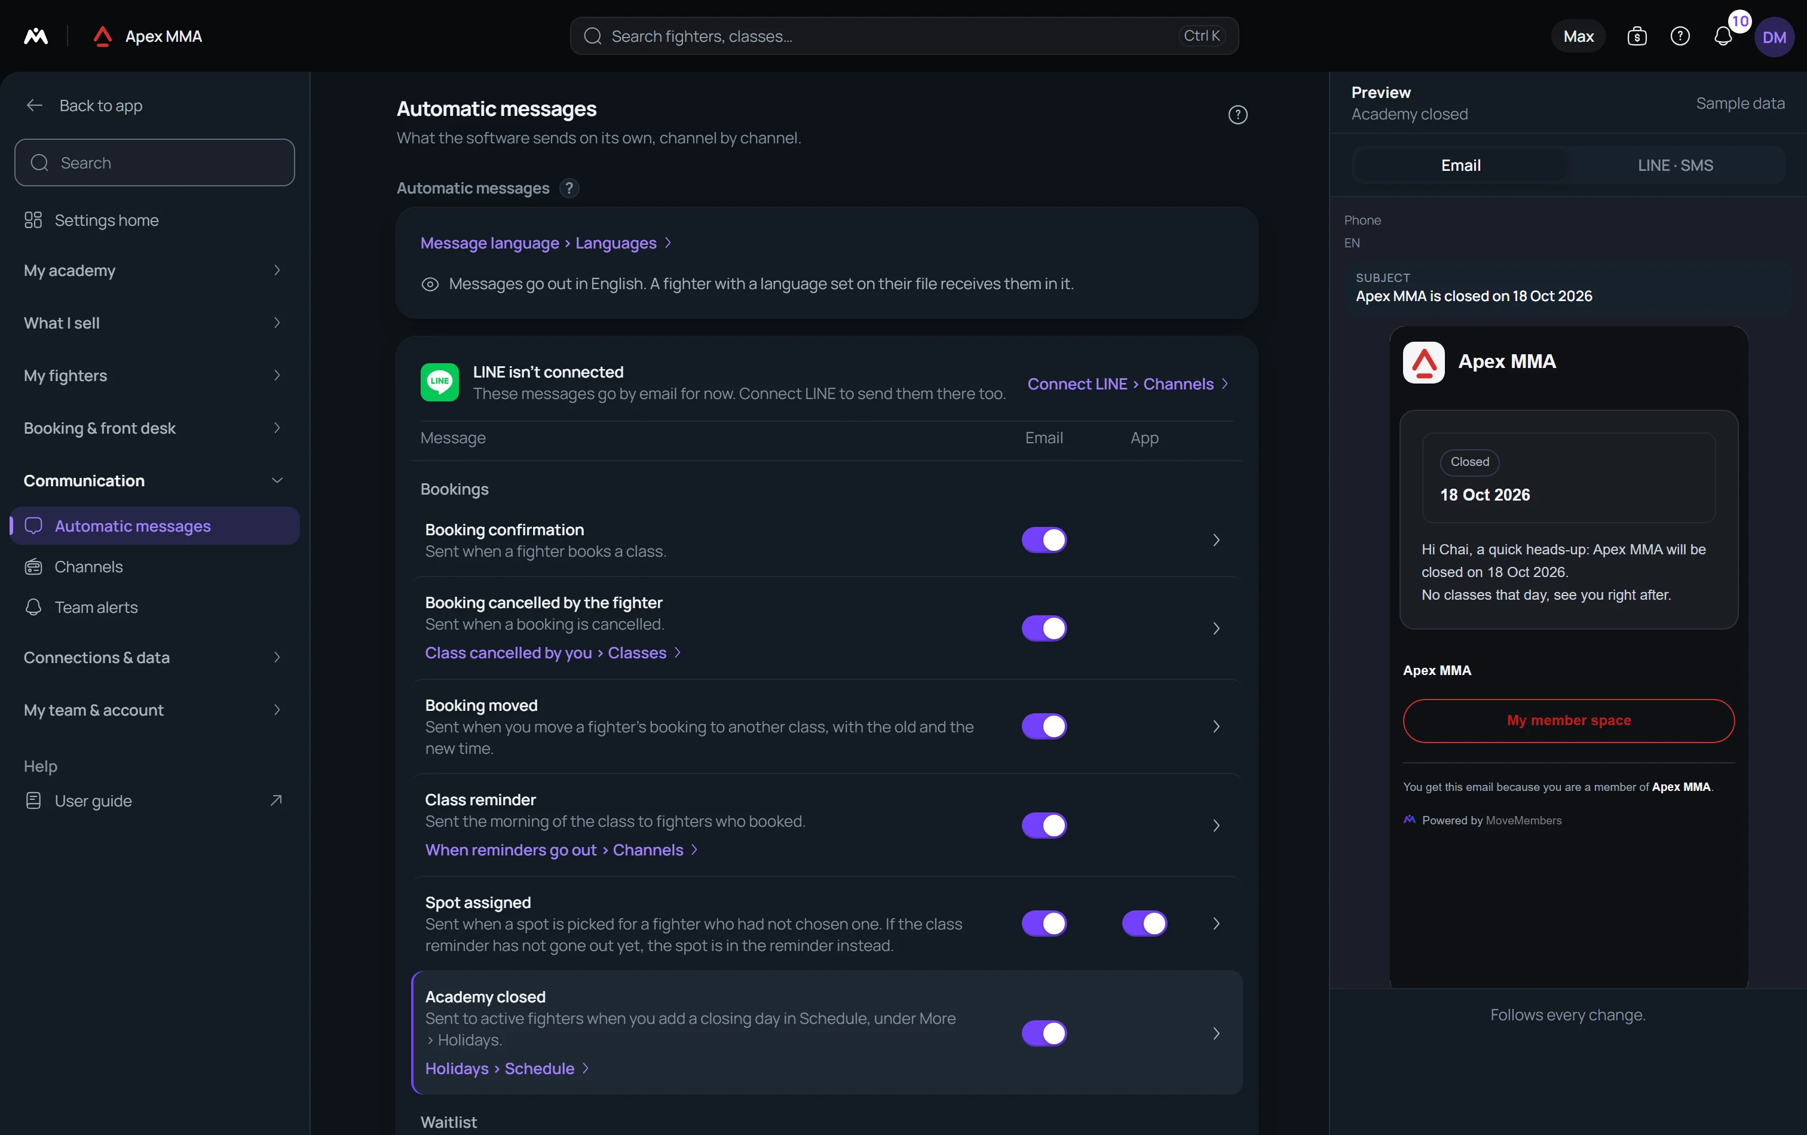Toggle Academy closed email switch
The width and height of the screenshot is (1807, 1135).
[x=1044, y=1033]
